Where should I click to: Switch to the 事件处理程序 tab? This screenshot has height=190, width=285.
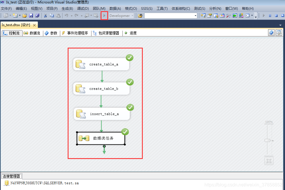tap(75, 33)
